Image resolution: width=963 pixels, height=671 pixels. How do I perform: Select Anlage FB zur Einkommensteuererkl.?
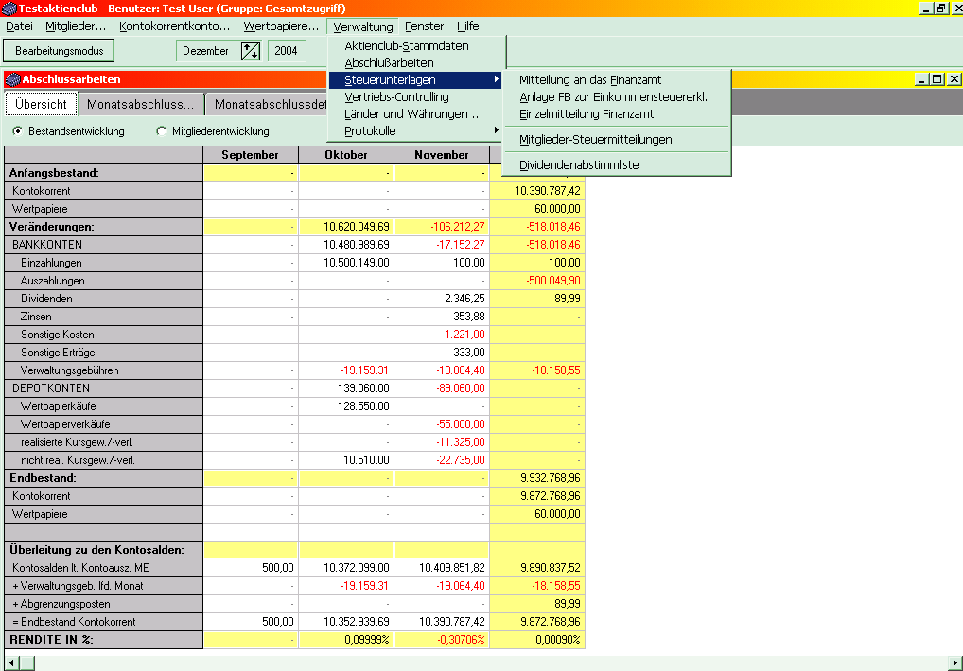pyautogui.click(x=617, y=97)
